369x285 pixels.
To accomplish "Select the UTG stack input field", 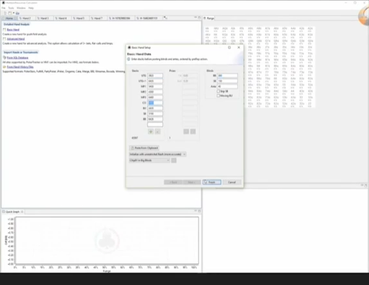I will click(155, 76).
